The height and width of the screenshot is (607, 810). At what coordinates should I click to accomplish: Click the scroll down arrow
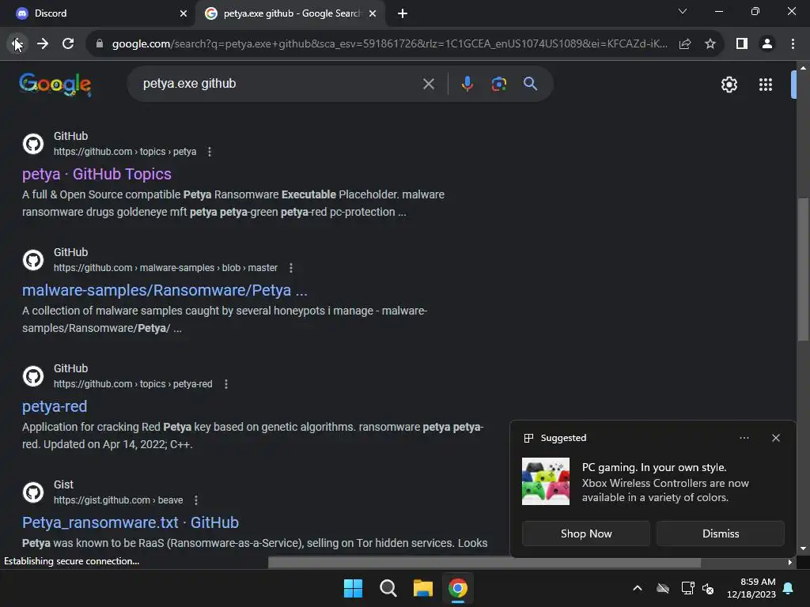(x=803, y=549)
